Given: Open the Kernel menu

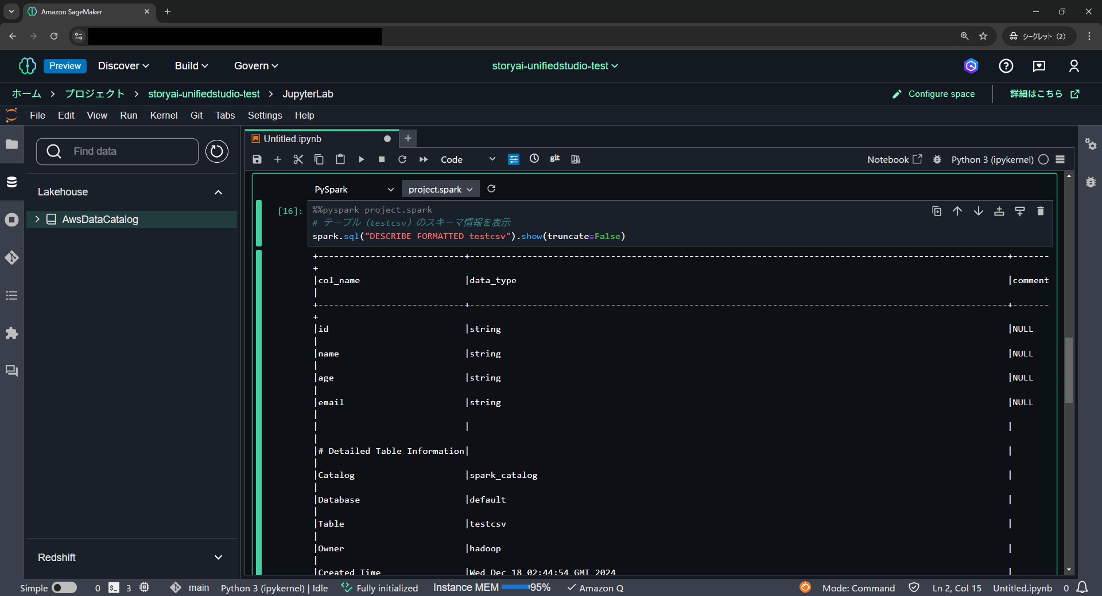Looking at the screenshot, I should click(163, 115).
